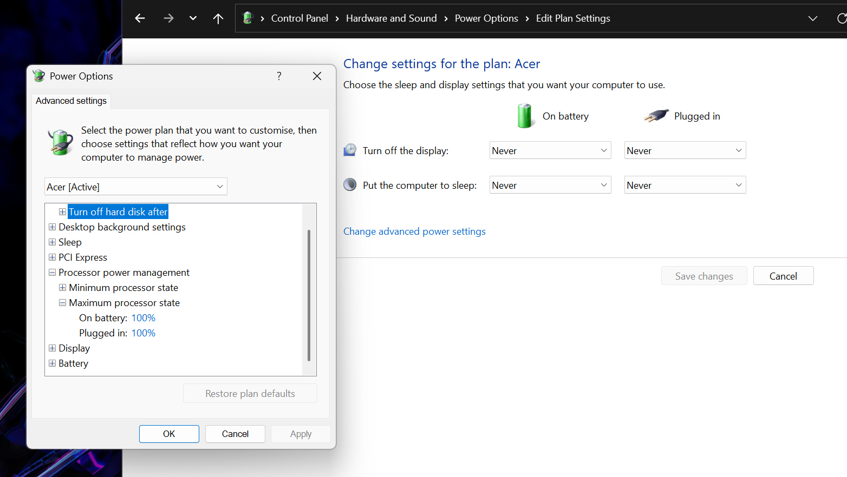The image size is (847, 477).
Task: Go up one folder level arrow
Action: tap(218, 18)
